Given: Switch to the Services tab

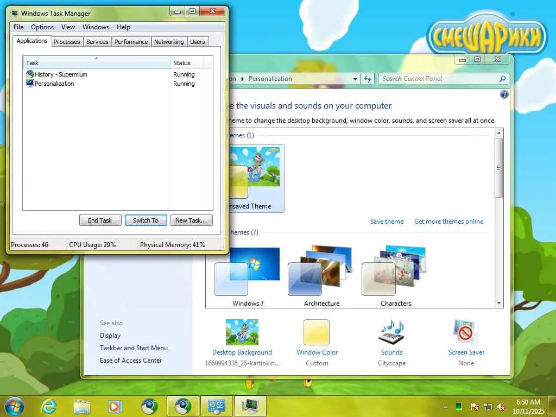Looking at the screenshot, I should click(x=97, y=42).
